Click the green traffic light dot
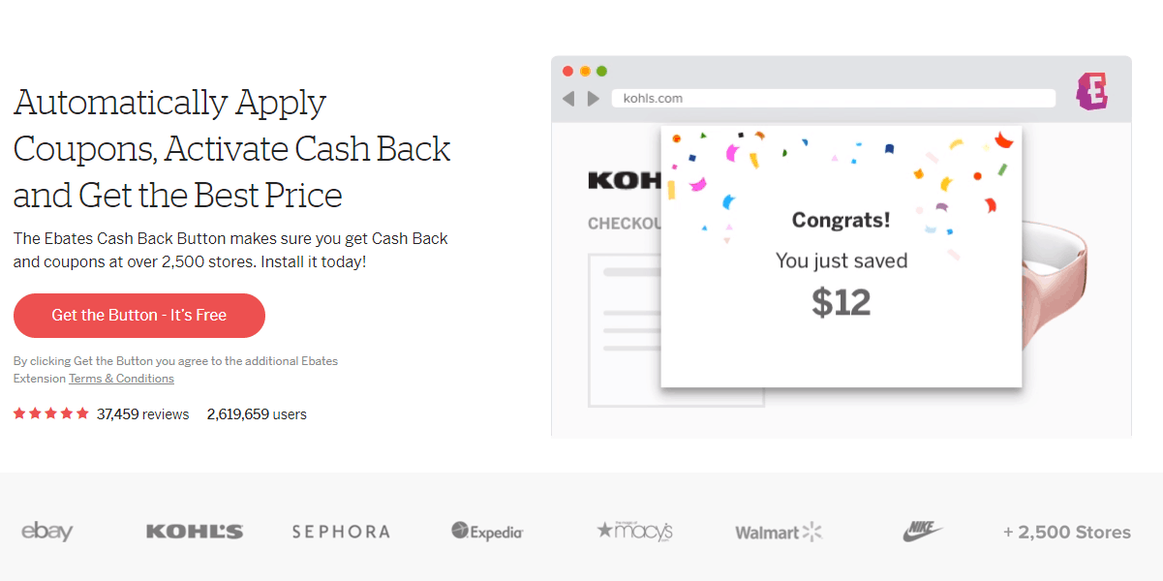The height and width of the screenshot is (581, 1163). click(x=601, y=70)
